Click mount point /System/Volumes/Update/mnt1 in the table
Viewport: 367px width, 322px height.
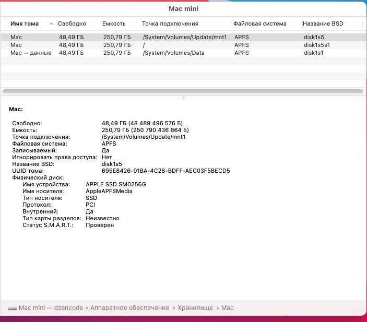click(185, 37)
